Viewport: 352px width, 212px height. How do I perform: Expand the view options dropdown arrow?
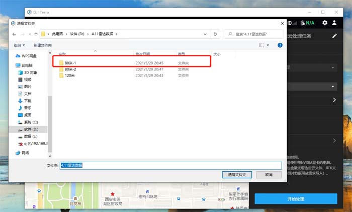point(268,45)
